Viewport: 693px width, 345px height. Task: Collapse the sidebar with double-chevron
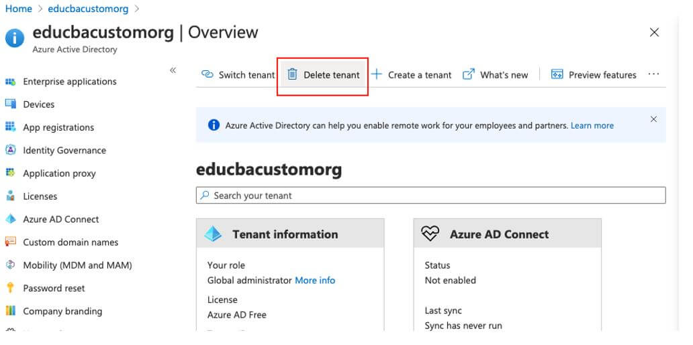[x=173, y=70]
